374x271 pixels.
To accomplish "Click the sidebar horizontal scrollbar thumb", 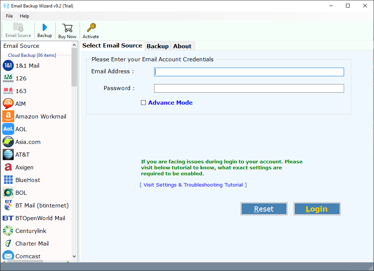I will pyautogui.click(x=25, y=261).
